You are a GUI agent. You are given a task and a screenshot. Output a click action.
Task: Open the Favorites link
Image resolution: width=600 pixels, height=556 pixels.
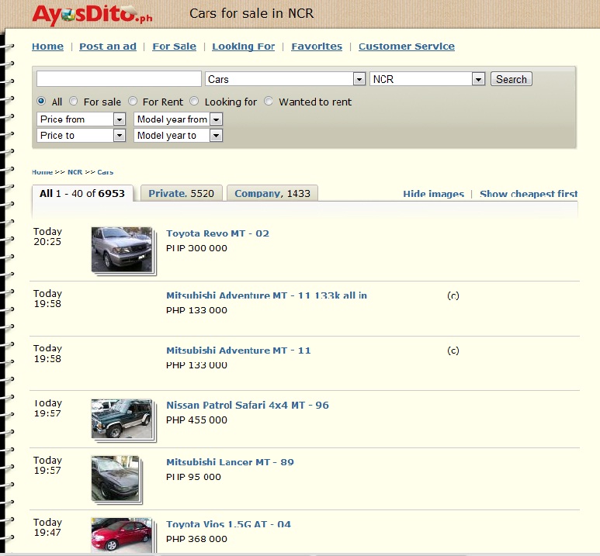317,47
